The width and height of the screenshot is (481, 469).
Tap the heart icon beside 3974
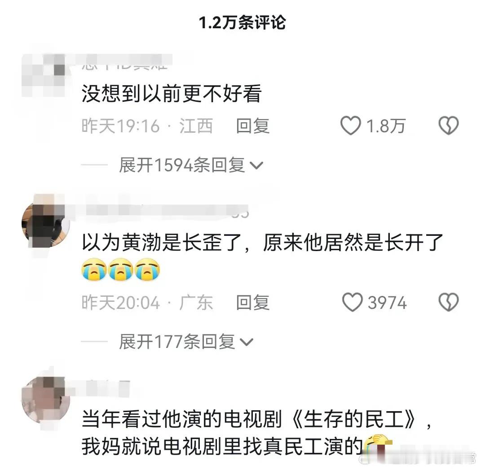tap(352, 302)
